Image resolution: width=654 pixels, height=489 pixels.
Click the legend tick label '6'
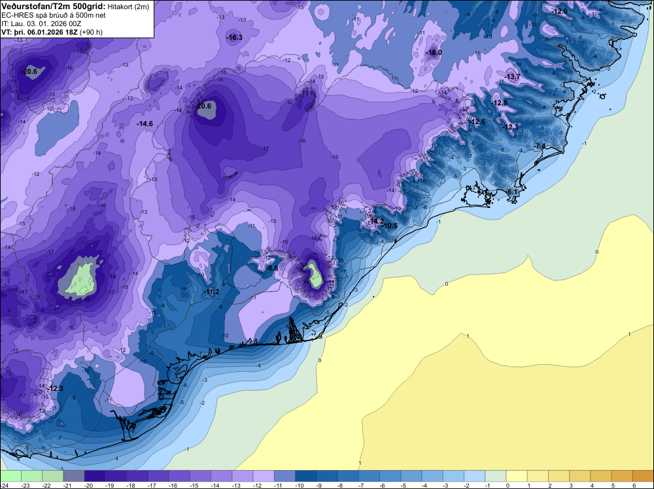[634, 486]
